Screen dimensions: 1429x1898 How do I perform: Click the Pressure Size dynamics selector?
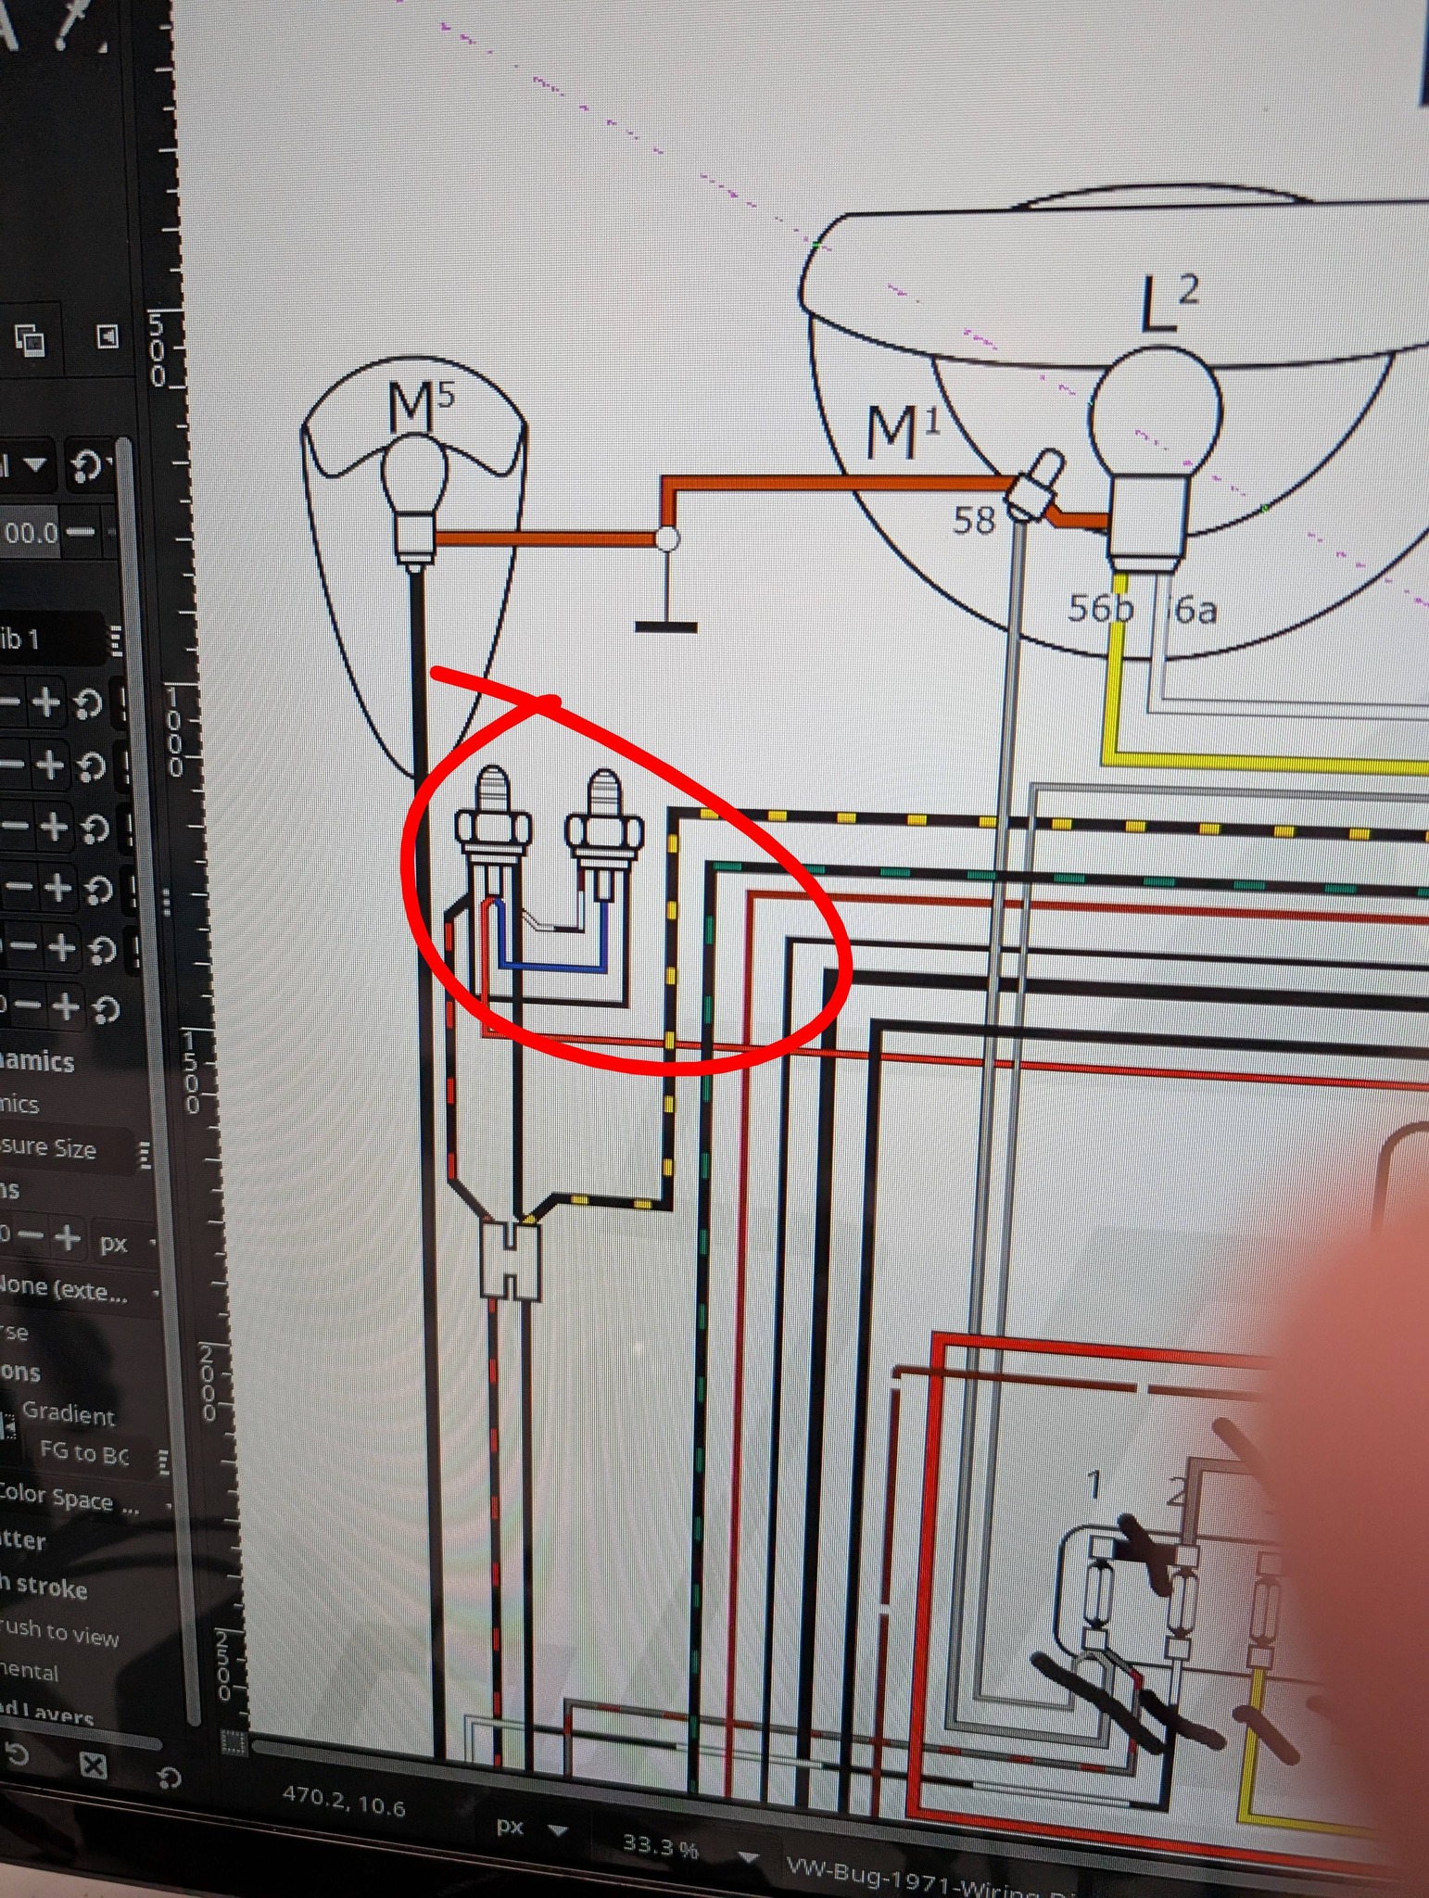pos(67,1149)
